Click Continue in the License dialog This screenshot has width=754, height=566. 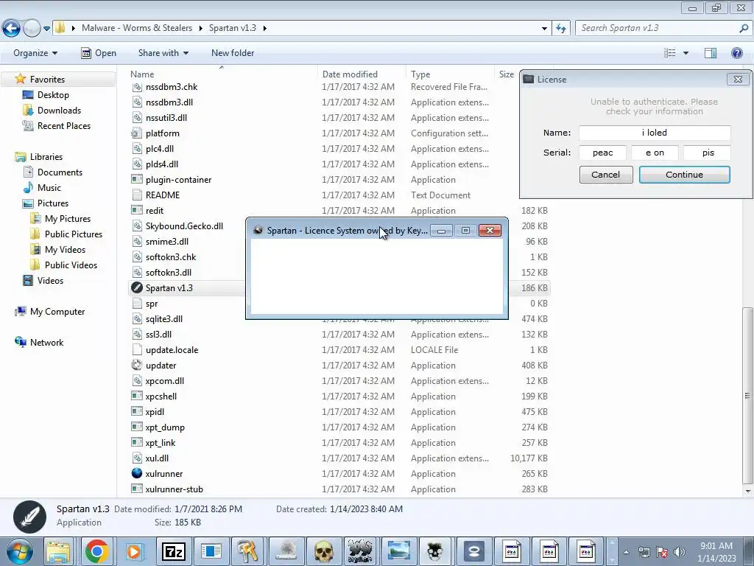684,175
